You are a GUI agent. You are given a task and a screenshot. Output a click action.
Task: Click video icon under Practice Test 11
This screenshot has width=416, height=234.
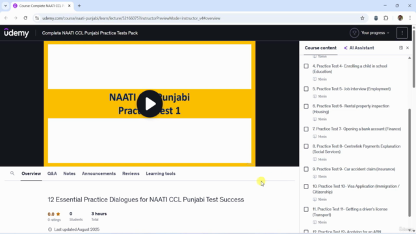(315, 222)
